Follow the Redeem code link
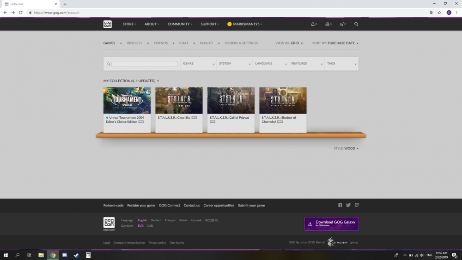Screen dimensions: 462x260 (114, 206)
